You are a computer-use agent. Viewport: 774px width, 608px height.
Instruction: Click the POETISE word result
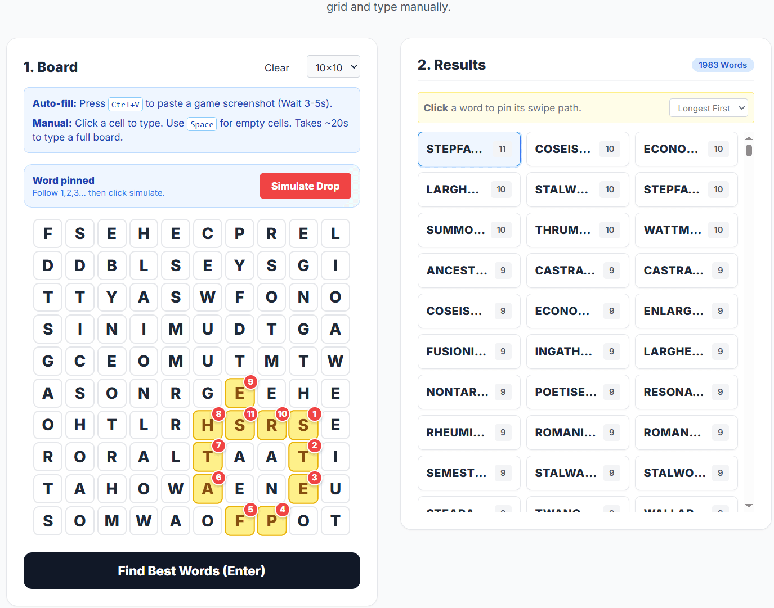(x=577, y=391)
